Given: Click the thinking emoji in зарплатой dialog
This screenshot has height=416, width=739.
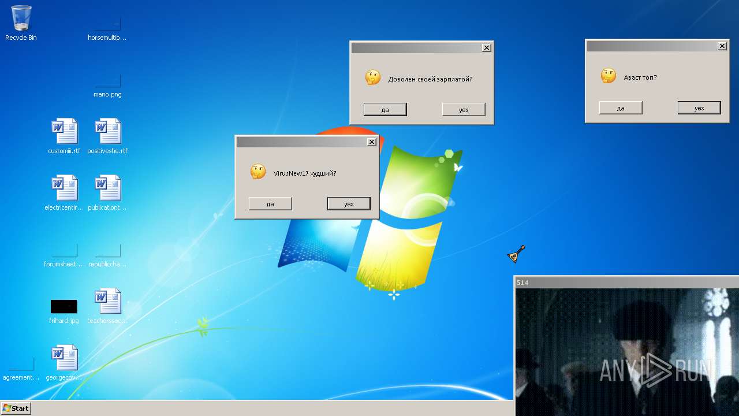Looking at the screenshot, I should pos(373,77).
